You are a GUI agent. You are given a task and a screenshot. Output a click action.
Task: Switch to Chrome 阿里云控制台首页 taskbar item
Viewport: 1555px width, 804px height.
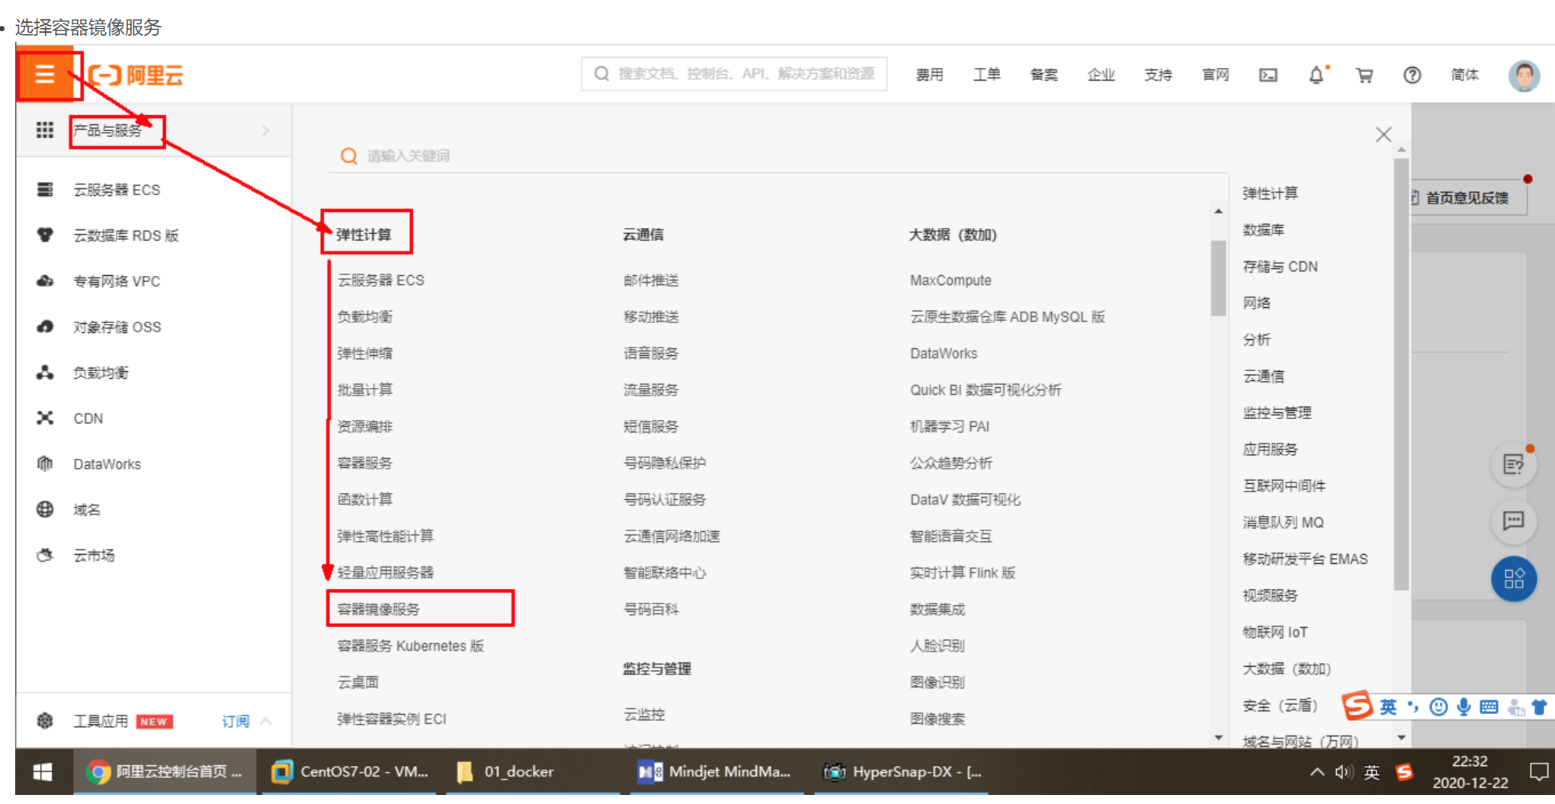165,772
